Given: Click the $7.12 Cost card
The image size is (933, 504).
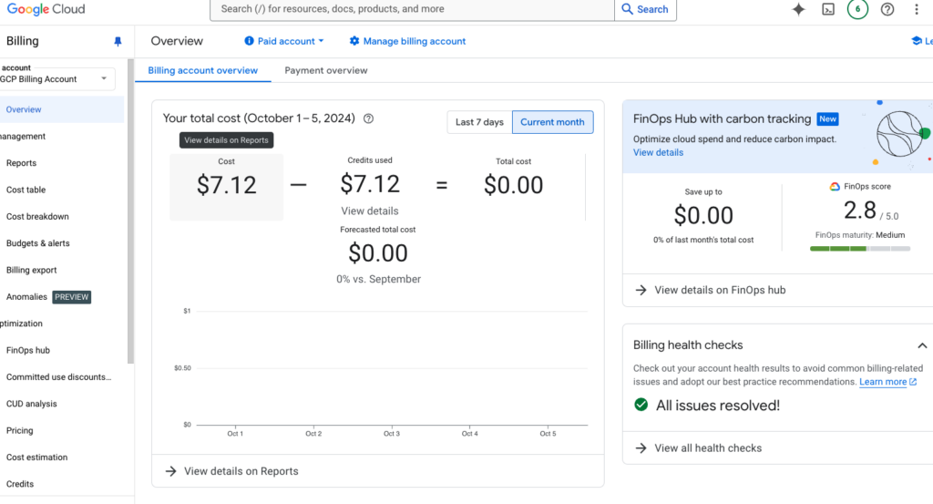Looking at the screenshot, I should (x=226, y=187).
